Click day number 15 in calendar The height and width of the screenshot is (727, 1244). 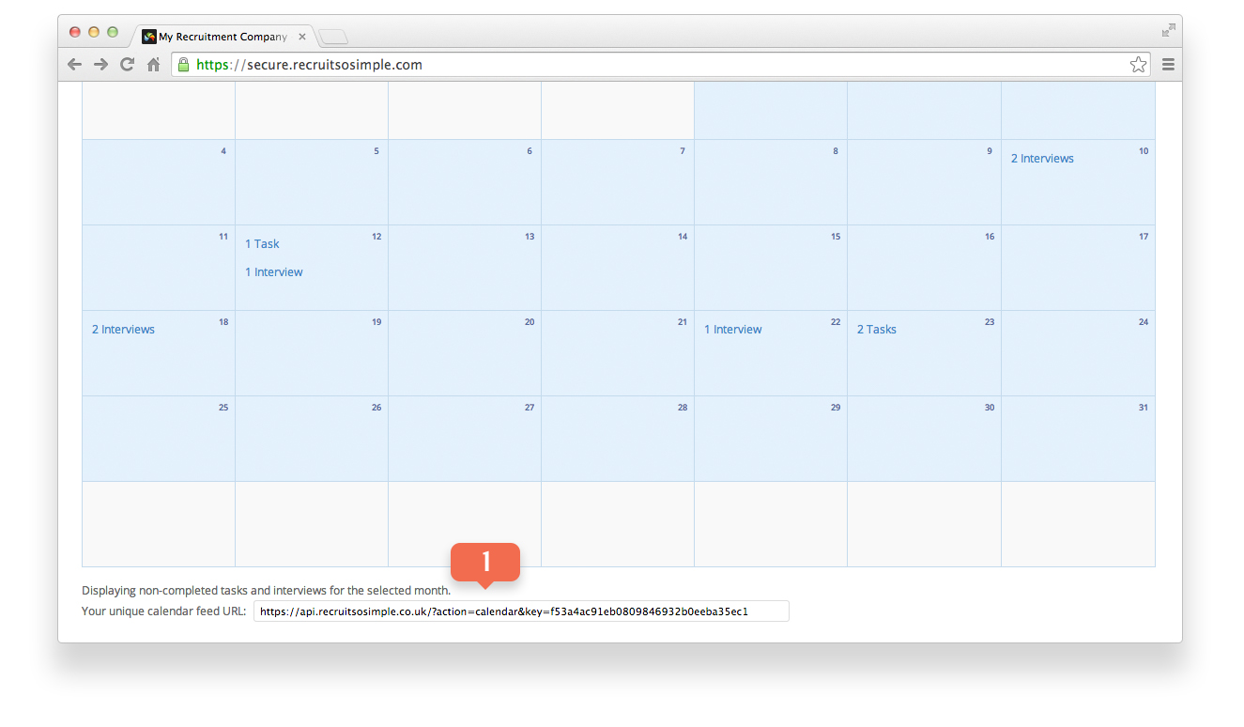click(836, 237)
